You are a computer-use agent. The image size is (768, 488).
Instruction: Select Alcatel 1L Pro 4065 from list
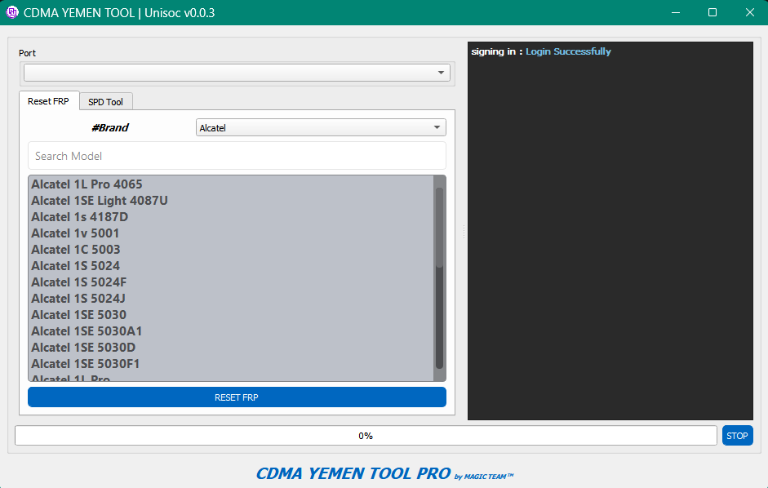(x=86, y=184)
